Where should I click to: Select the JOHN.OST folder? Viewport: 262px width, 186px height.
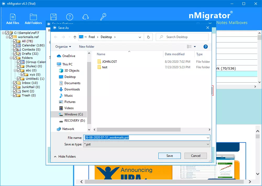[x=107, y=61]
